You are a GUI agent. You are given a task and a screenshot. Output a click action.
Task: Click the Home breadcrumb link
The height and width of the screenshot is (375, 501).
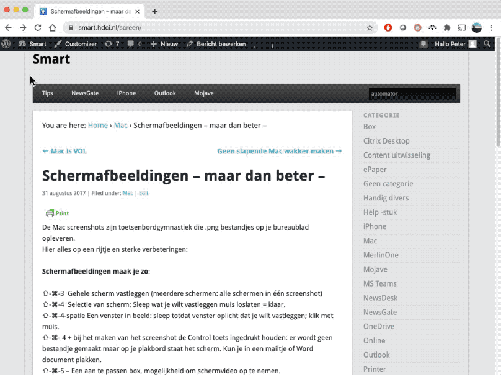coord(97,125)
